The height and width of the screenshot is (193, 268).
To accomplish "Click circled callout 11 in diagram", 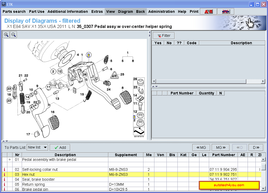I will [48, 87].
